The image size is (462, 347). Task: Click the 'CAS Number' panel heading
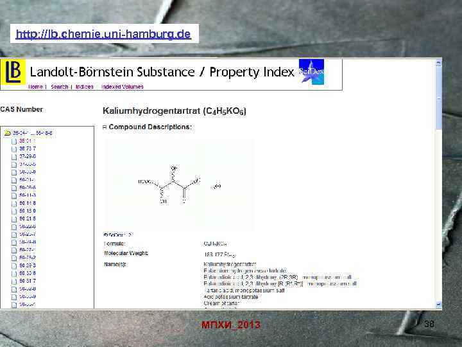pos(22,109)
